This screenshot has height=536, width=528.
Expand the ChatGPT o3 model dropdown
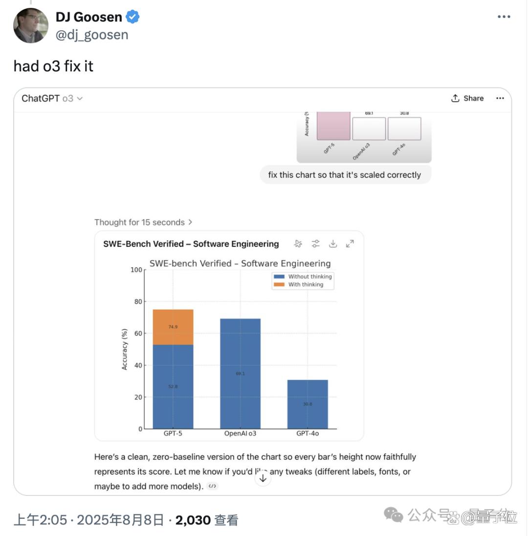tap(52, 98)
